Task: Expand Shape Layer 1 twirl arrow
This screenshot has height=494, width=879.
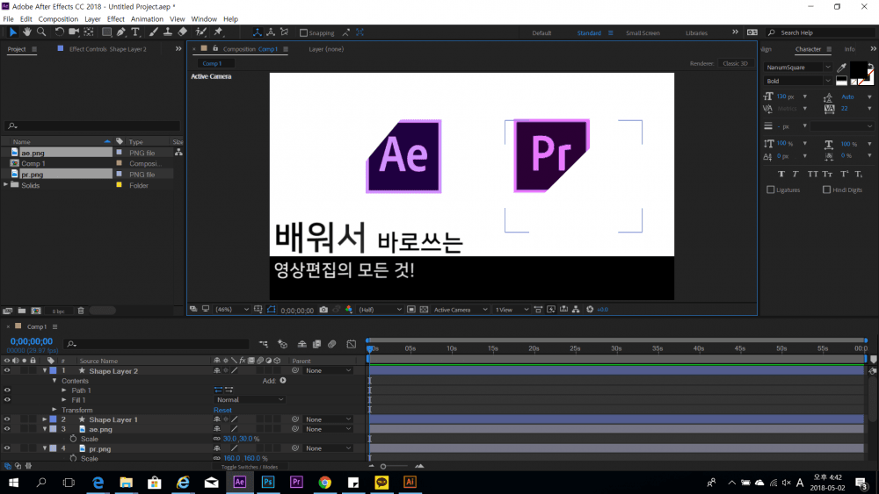Action: (x=45, y=419)
